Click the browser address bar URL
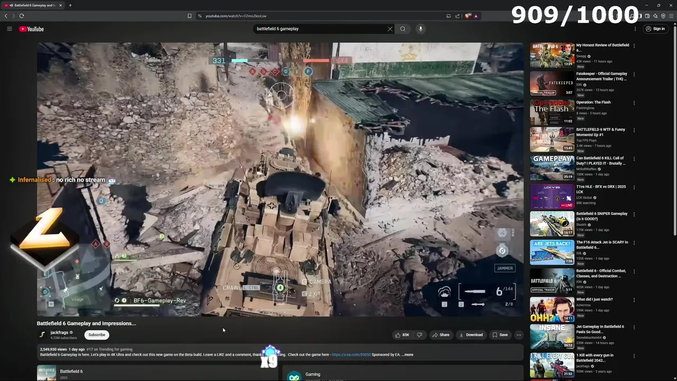The image size is (677, 381). click(236, 16)
